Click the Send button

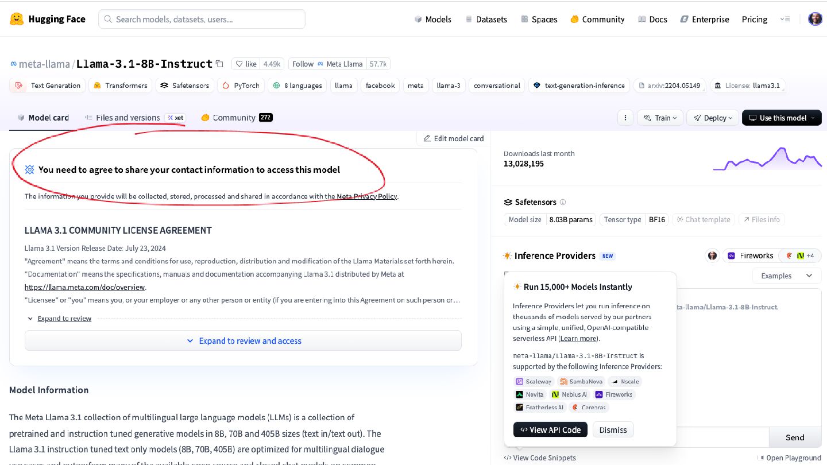click(795, 437)
